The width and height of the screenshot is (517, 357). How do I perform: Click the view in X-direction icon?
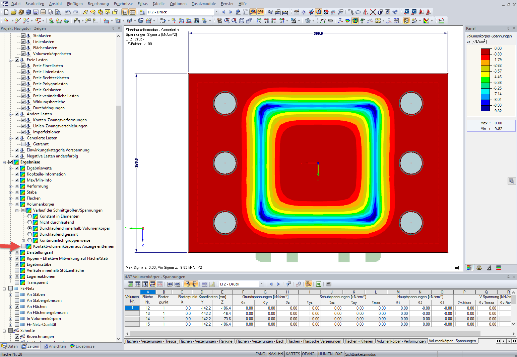tap(259, 20)
